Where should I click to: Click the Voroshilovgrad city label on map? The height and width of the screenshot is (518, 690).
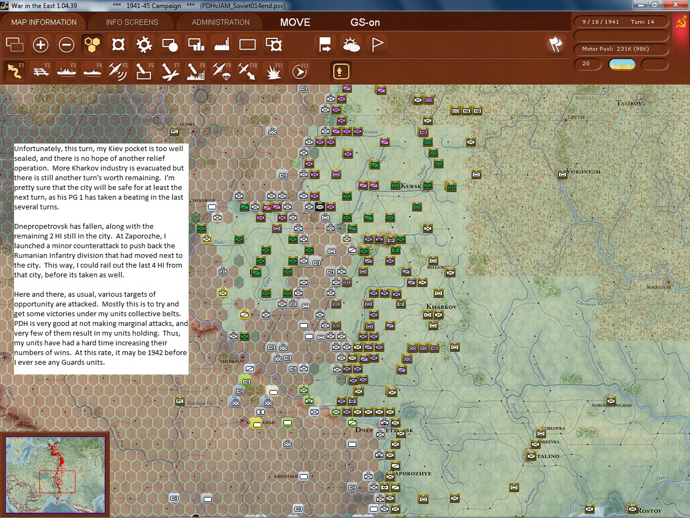pos(611,405)
